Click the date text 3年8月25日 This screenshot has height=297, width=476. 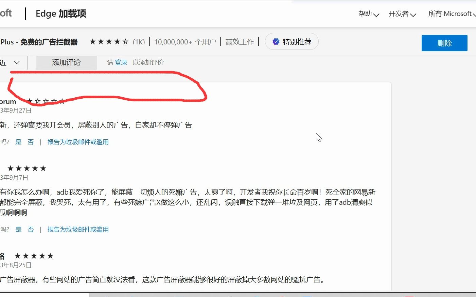[16, 265]
